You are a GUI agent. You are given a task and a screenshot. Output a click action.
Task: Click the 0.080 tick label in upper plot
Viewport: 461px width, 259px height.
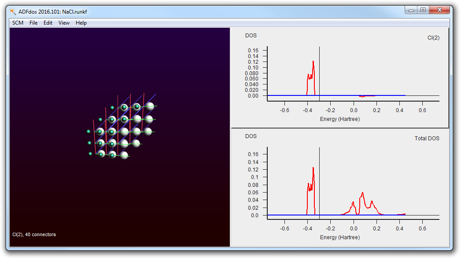click(x=252, y=73)
